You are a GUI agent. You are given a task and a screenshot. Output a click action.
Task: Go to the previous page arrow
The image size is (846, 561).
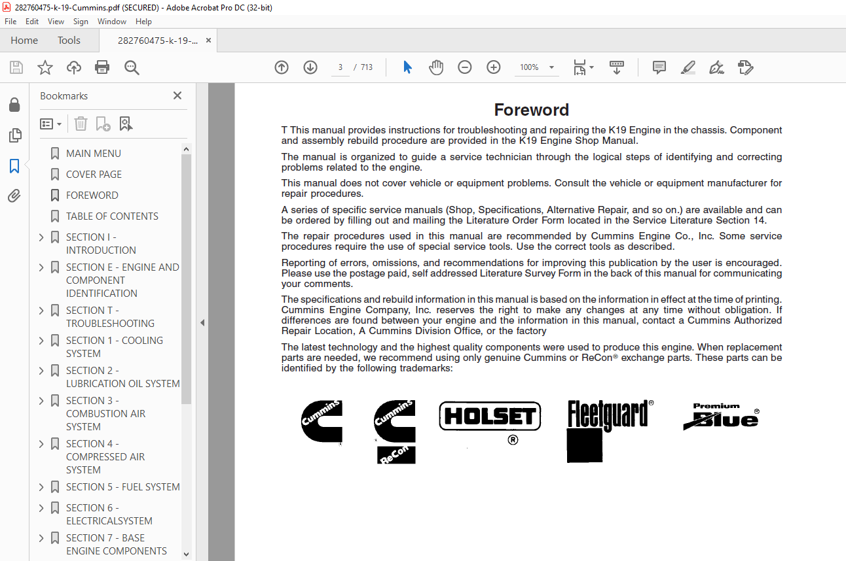point(282,67)
